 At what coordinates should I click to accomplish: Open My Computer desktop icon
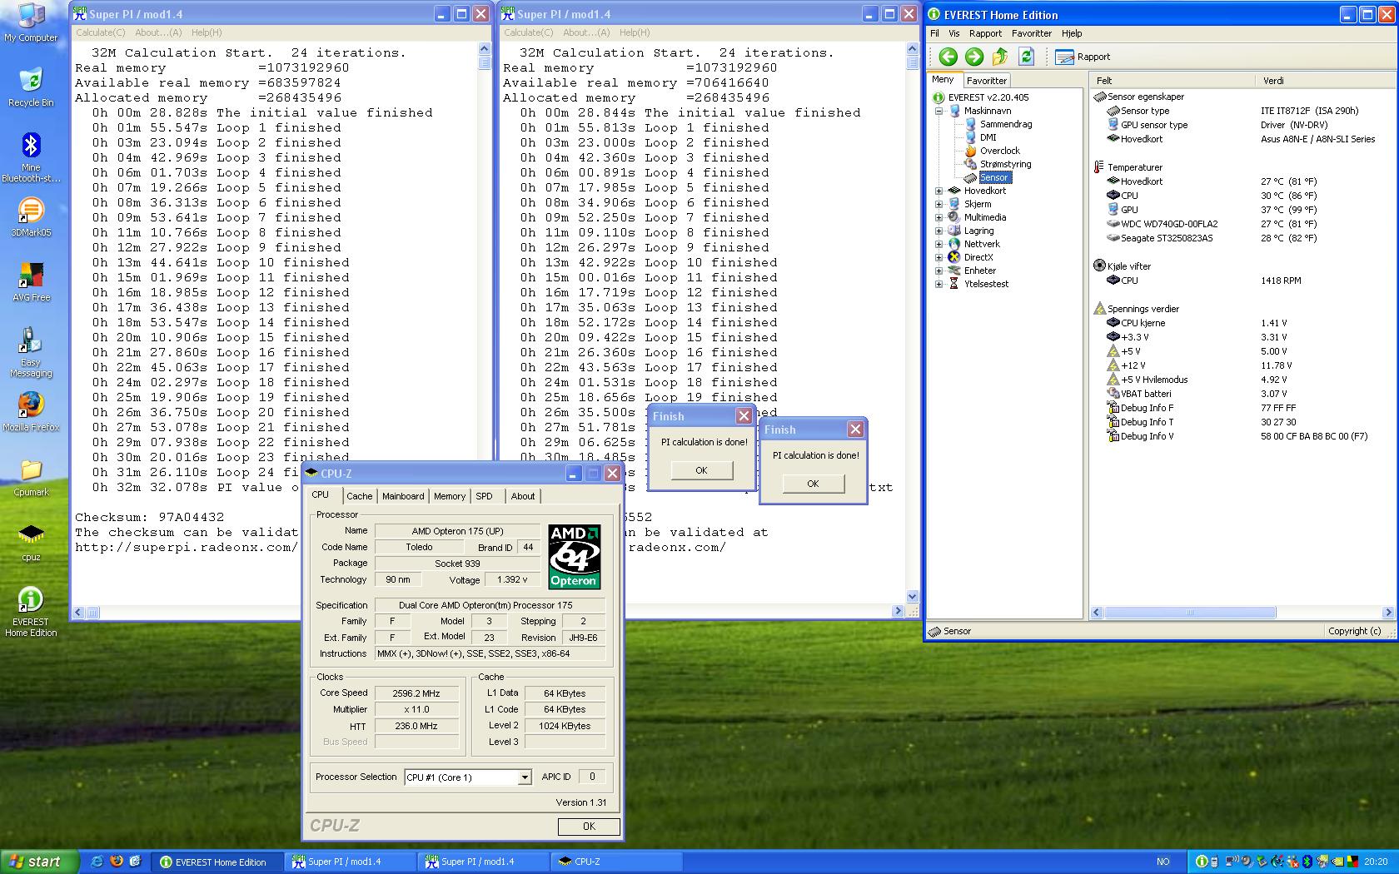tap(31, 22)
